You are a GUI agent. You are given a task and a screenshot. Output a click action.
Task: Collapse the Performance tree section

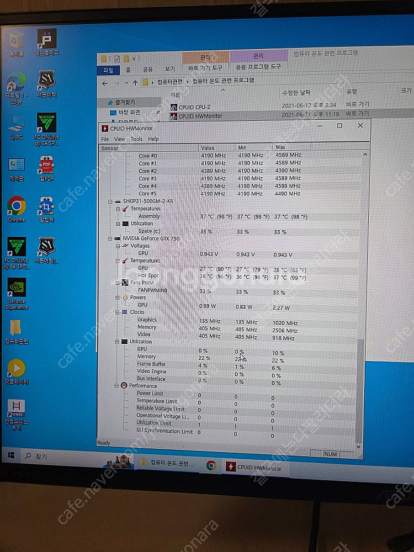tap(118, 385)
